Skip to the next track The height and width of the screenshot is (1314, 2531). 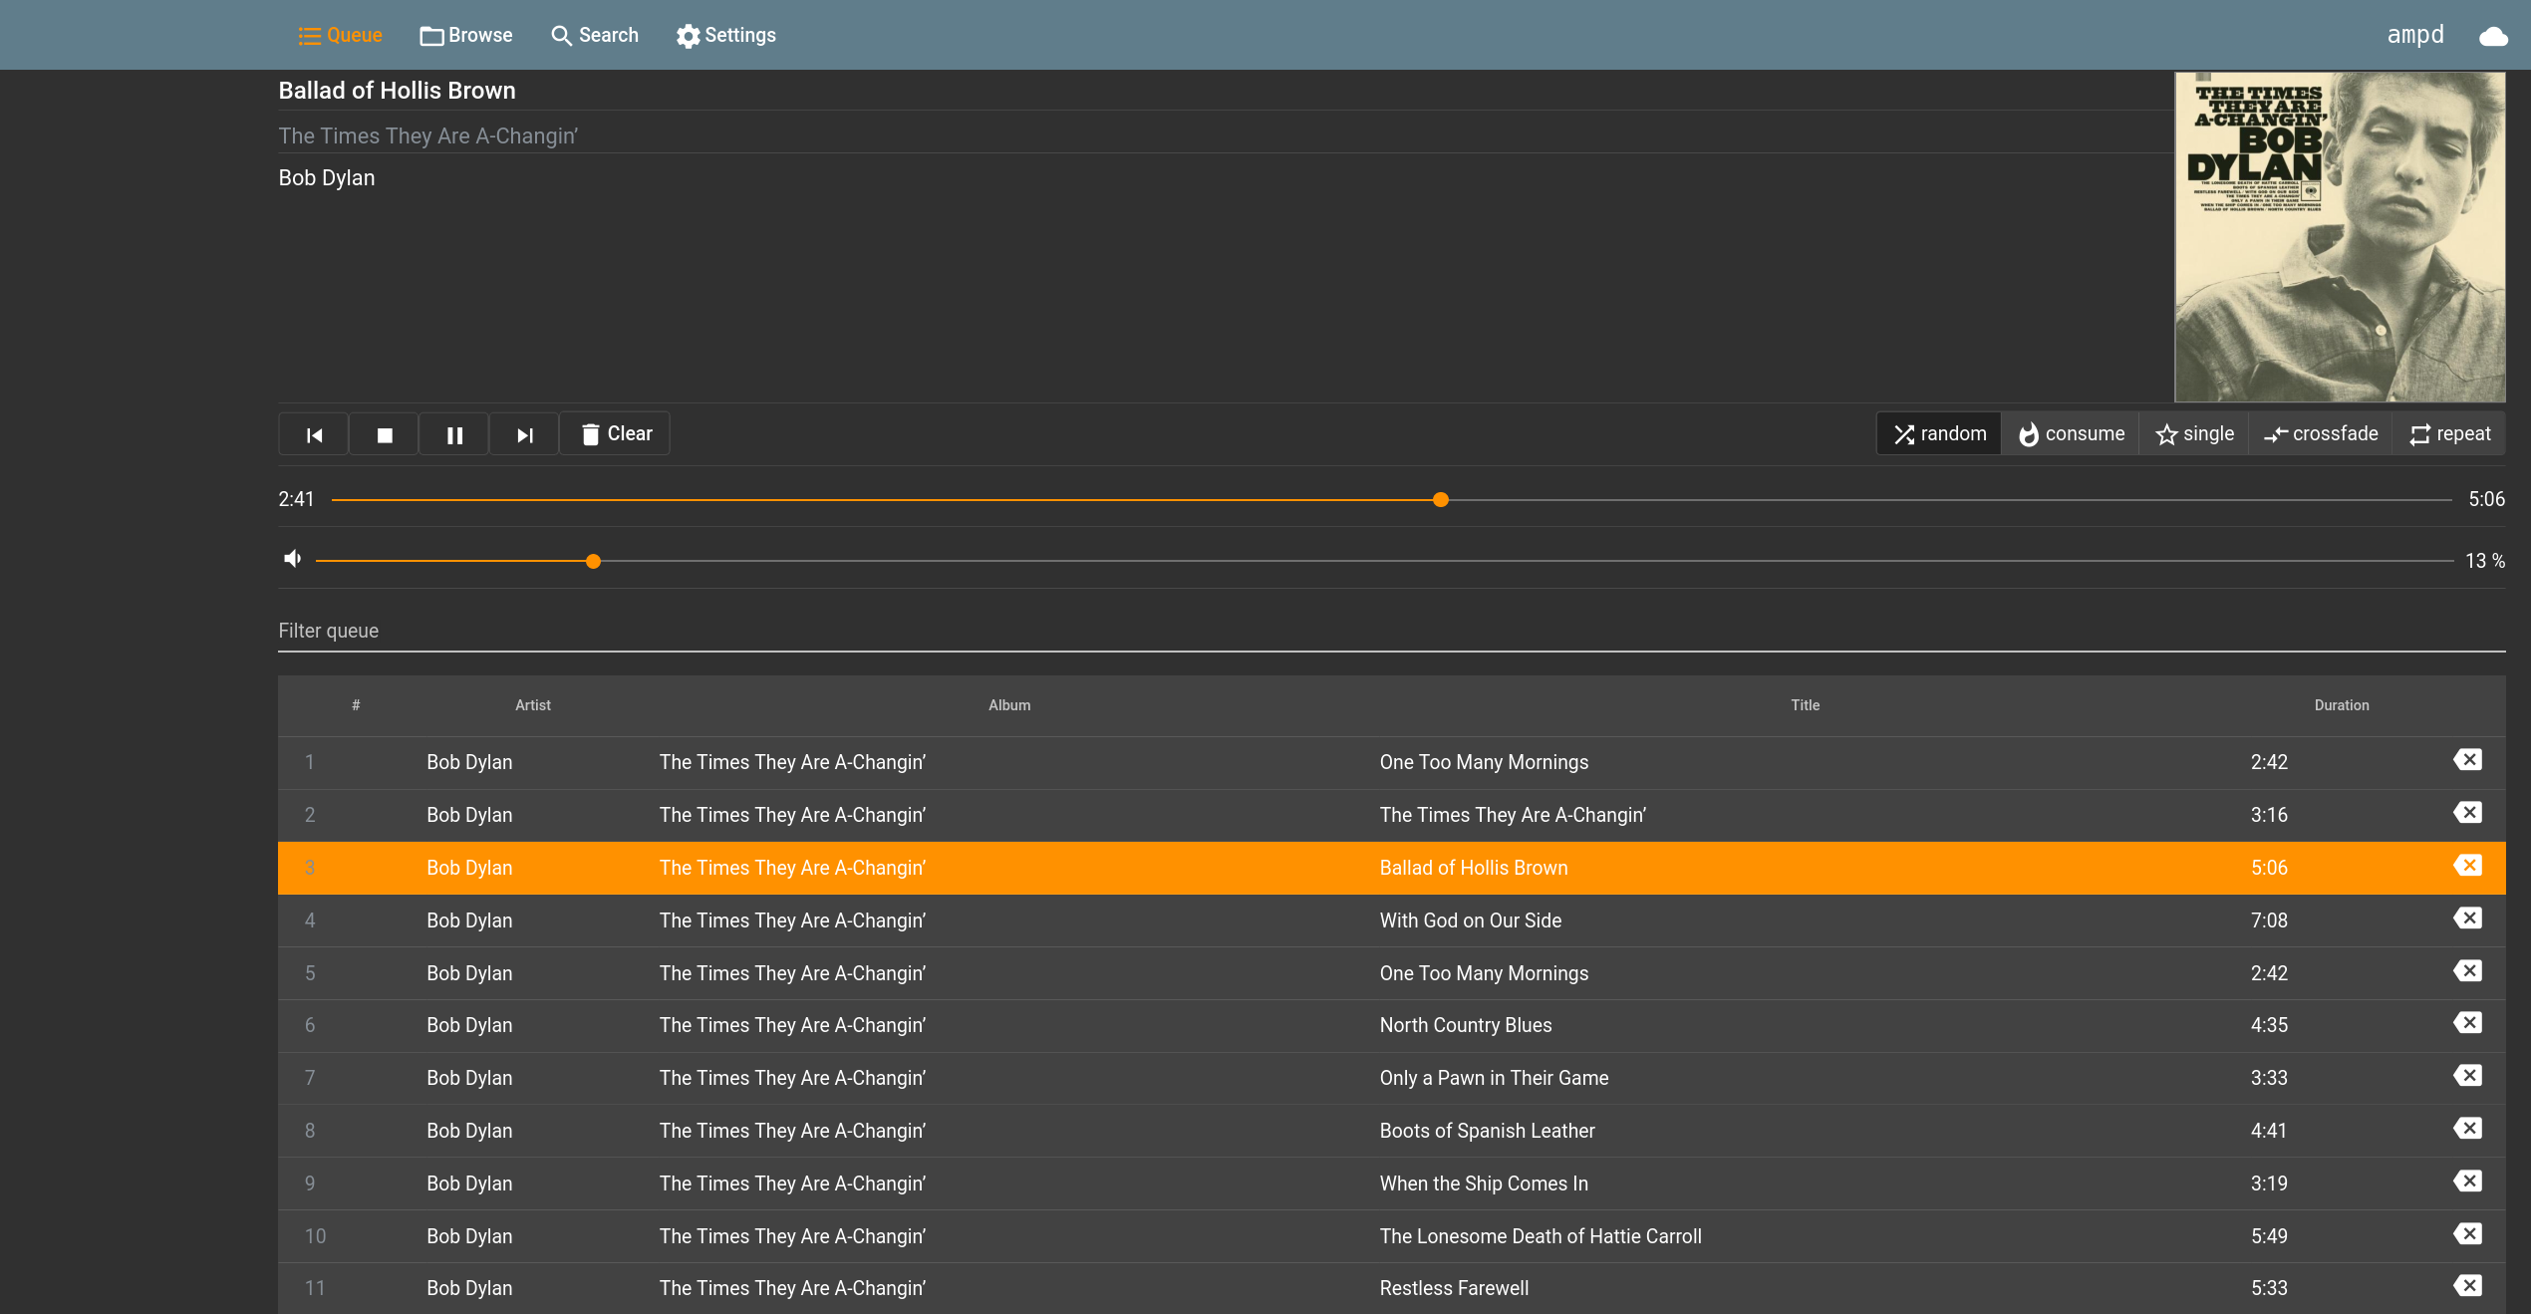tap(525, 434)
